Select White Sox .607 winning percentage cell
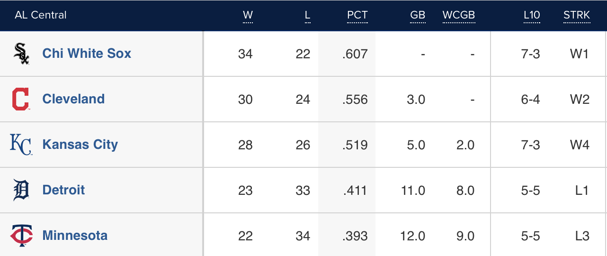The image size is (607, 256). click(355, 54)
